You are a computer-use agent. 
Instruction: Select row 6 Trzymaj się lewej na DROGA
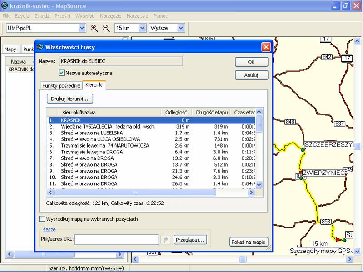151,152
